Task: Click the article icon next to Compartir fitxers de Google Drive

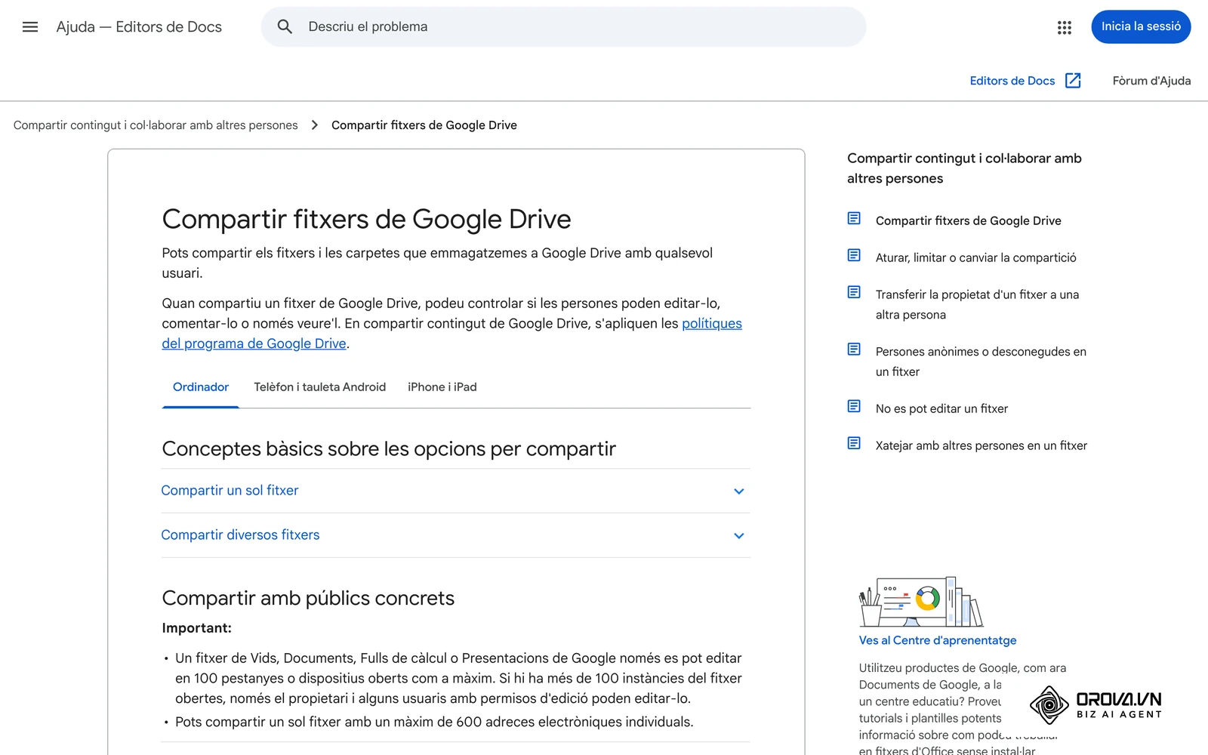Action: pos(854,218)
